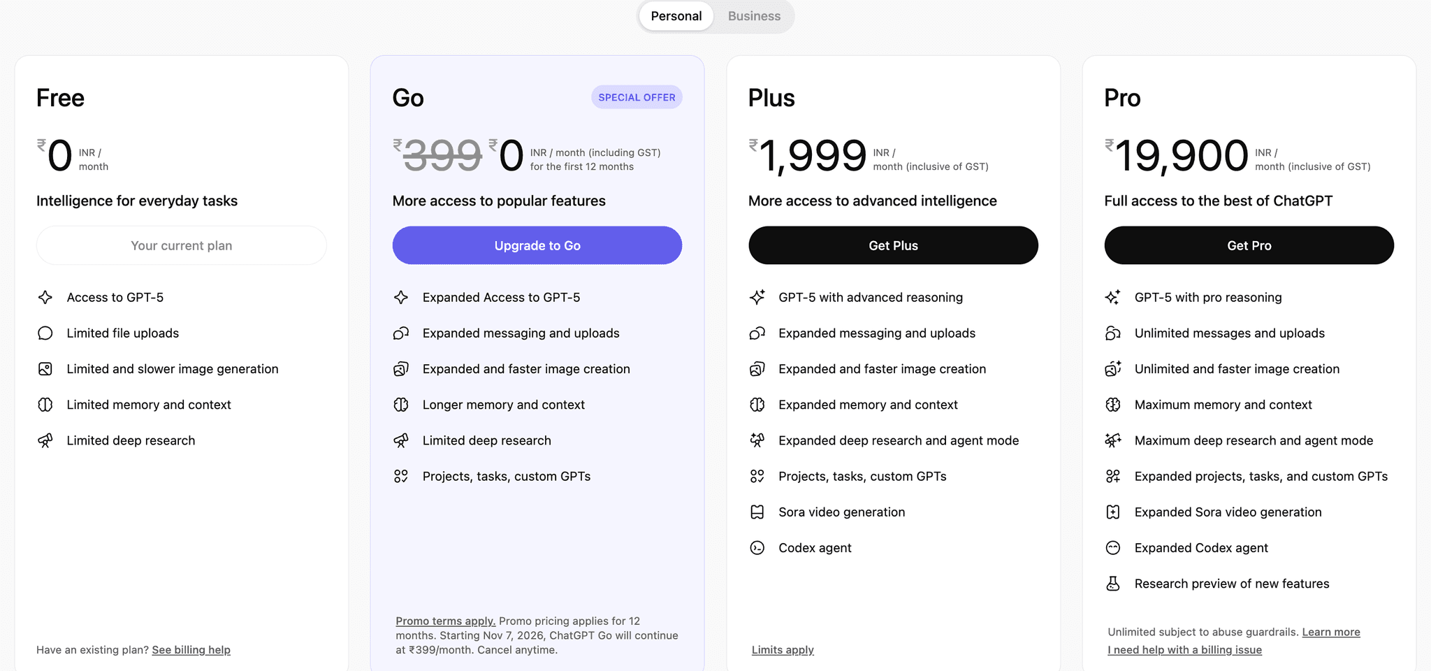Open the See billing help link
The height and width of the screenshot is (671, 1431).
coord(191,649)
